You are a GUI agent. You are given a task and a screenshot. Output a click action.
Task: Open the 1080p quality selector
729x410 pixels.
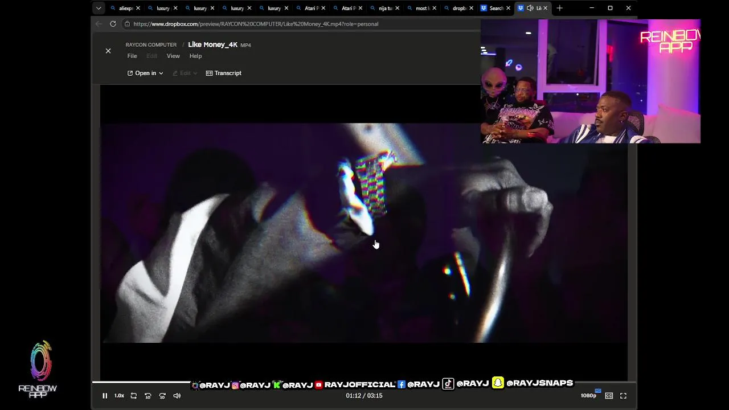[x=589, y=396]
